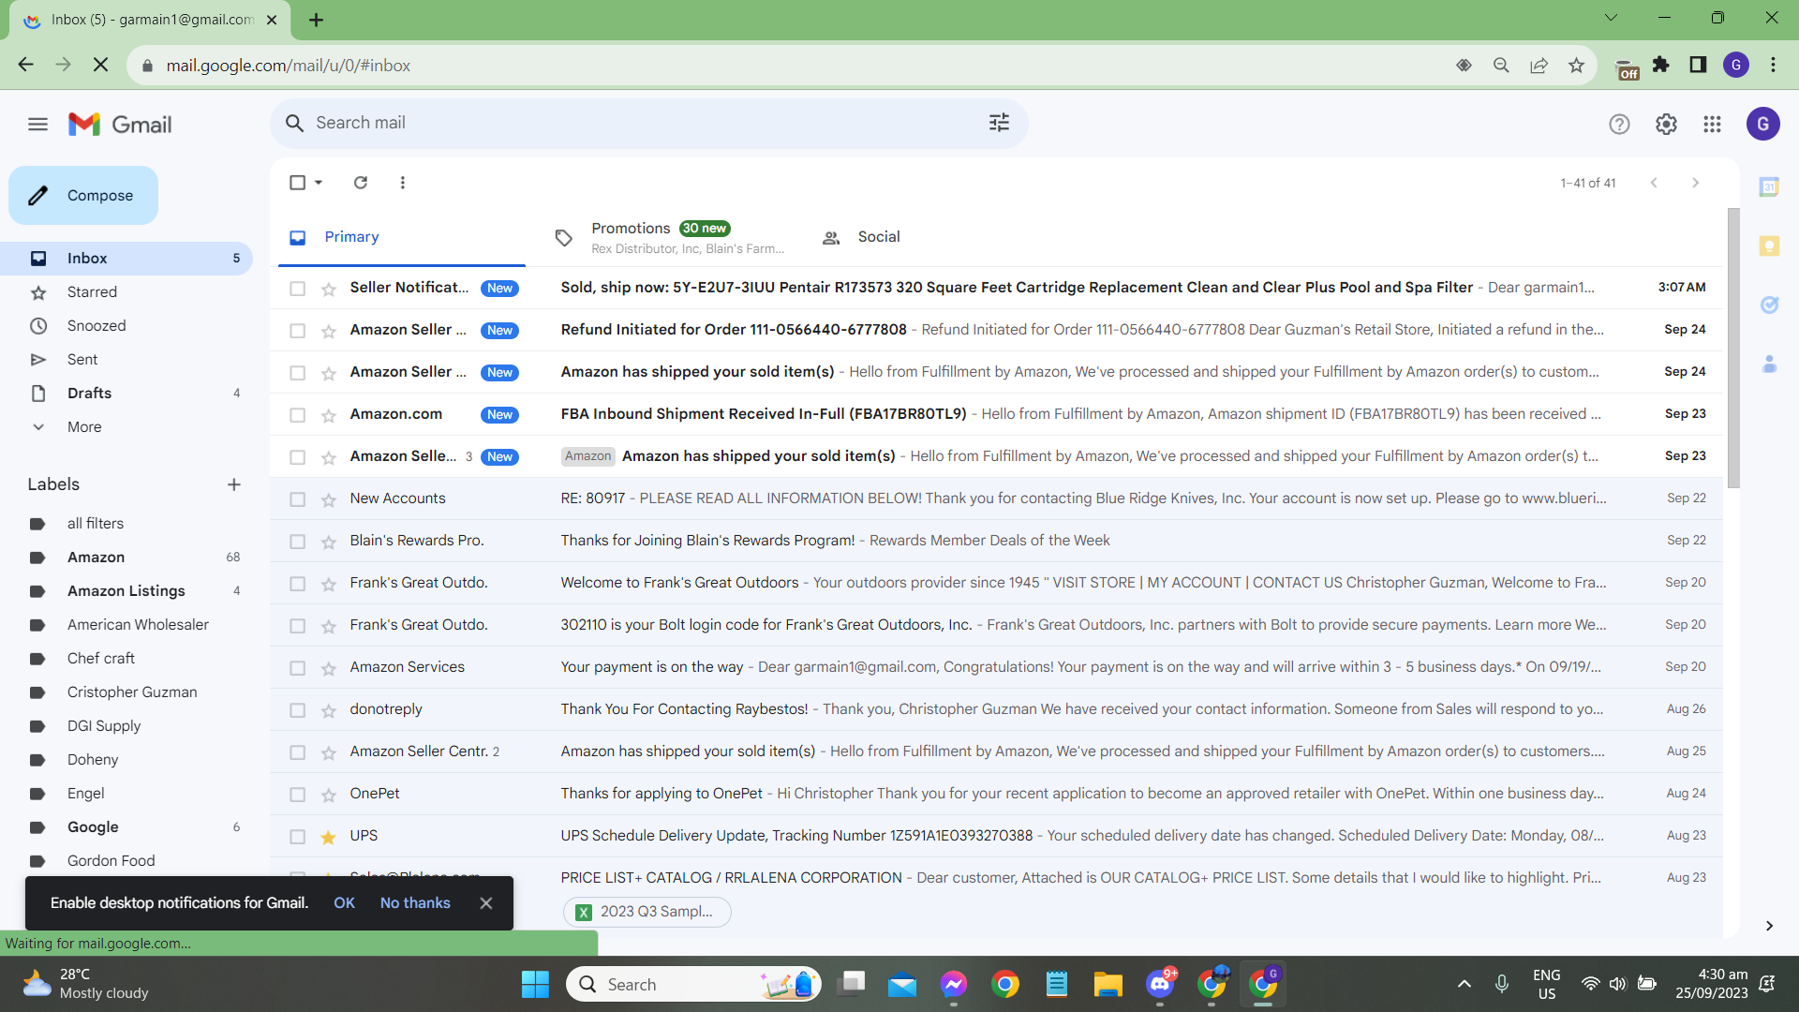Open the American Wholesaler label
Image resolution: width=1799 pixels, height=1012 pixels.
[x=126, y=625]
